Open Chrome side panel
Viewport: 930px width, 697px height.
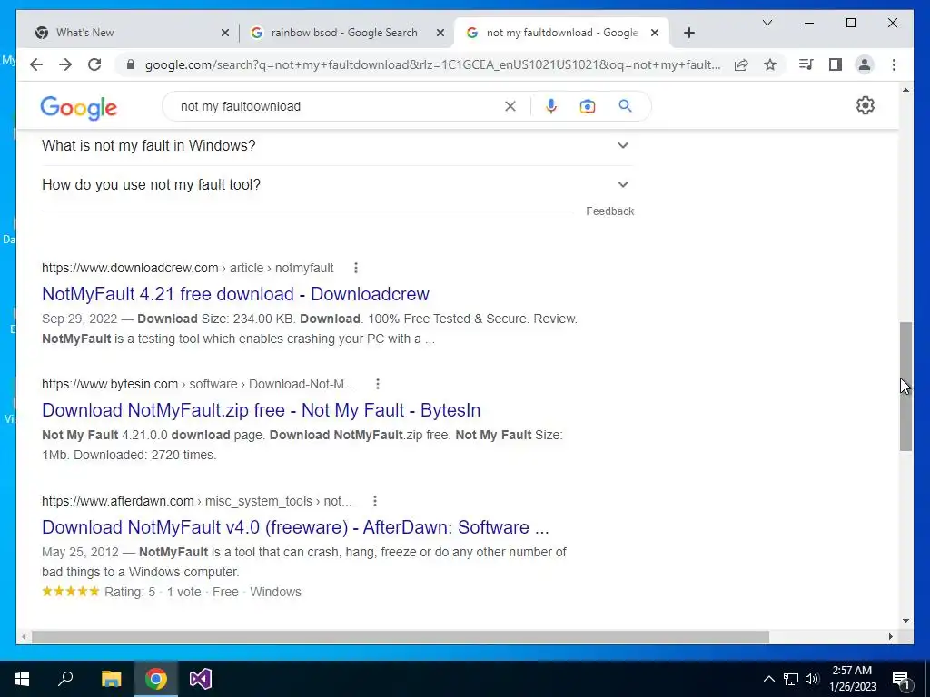(x=836, y=64)
